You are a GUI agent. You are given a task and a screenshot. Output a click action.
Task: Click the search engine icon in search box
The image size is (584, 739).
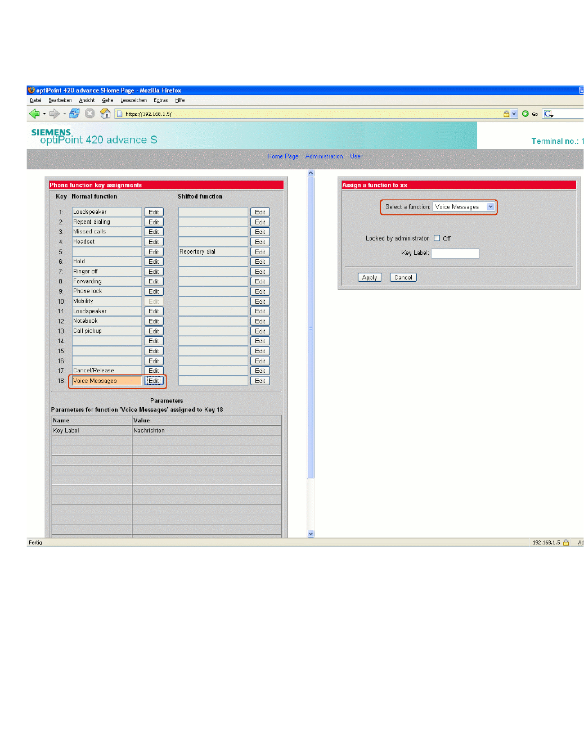pyautogui.click(x=547, y=114)
